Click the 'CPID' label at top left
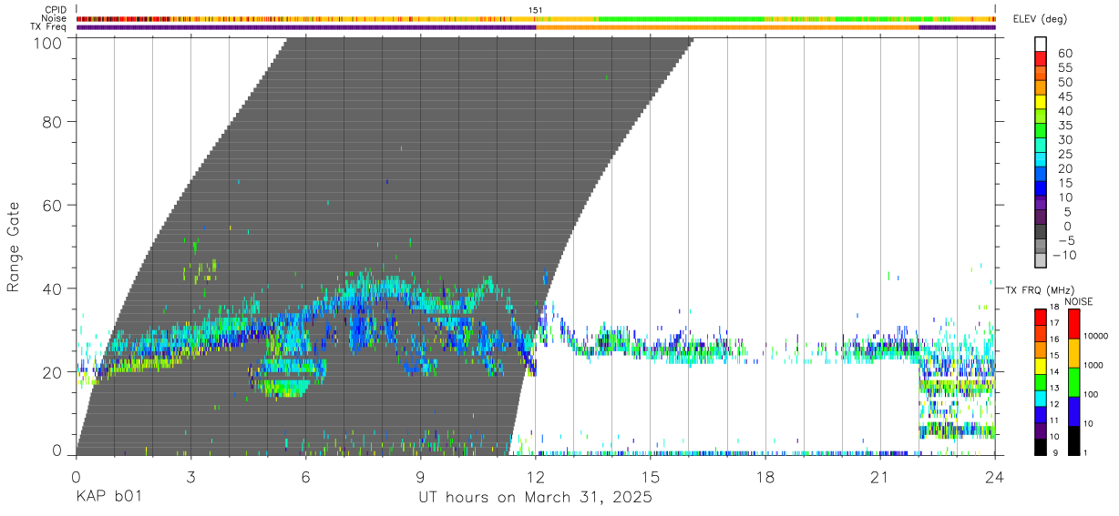Viewport: 1119px width, 516px height. click(x=56, y=10)
